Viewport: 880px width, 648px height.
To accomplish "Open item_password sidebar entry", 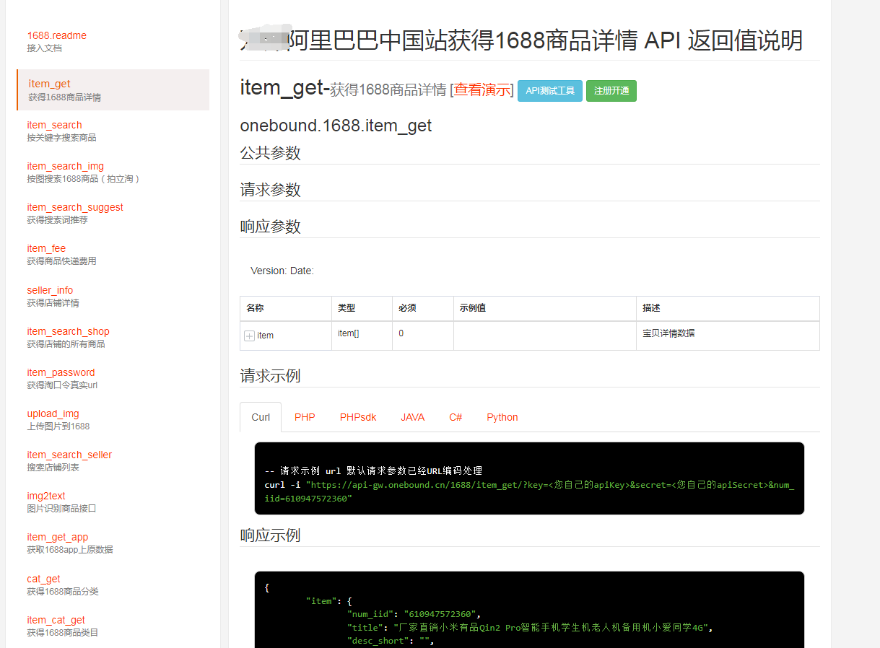I will (61, 372).
